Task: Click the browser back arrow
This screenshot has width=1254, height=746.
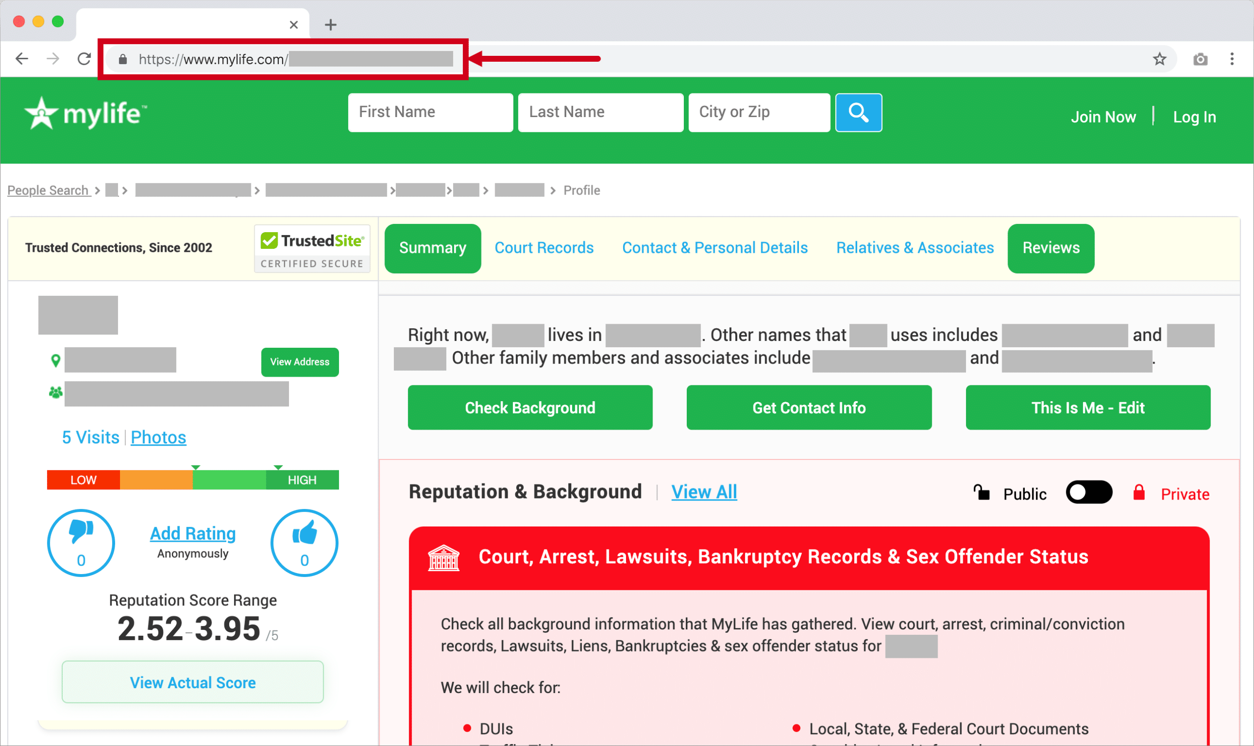Action: coord(22,59)
